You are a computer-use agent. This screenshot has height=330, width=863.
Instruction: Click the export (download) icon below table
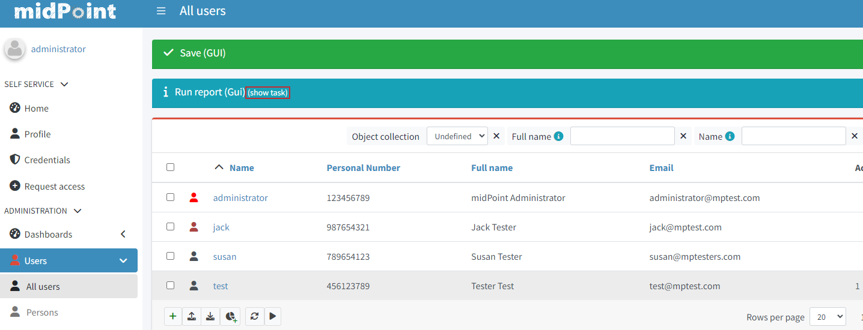pos(210,316)
